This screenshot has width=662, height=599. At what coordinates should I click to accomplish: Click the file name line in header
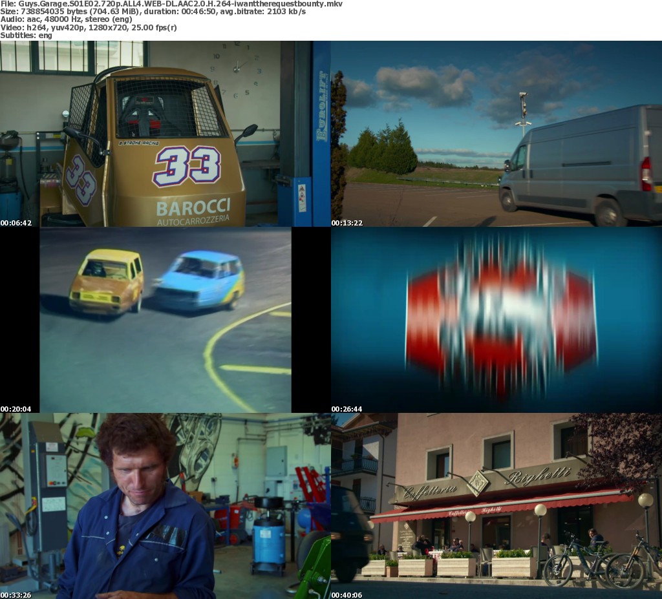171,4
